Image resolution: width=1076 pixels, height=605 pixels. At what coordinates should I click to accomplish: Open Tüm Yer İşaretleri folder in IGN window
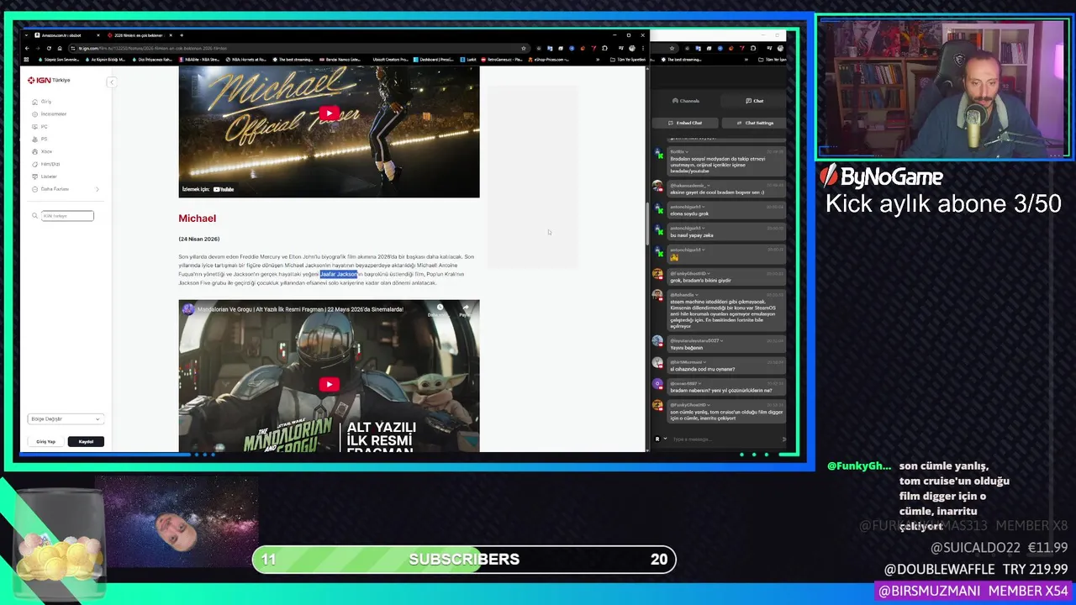click(x=627, y=60)
